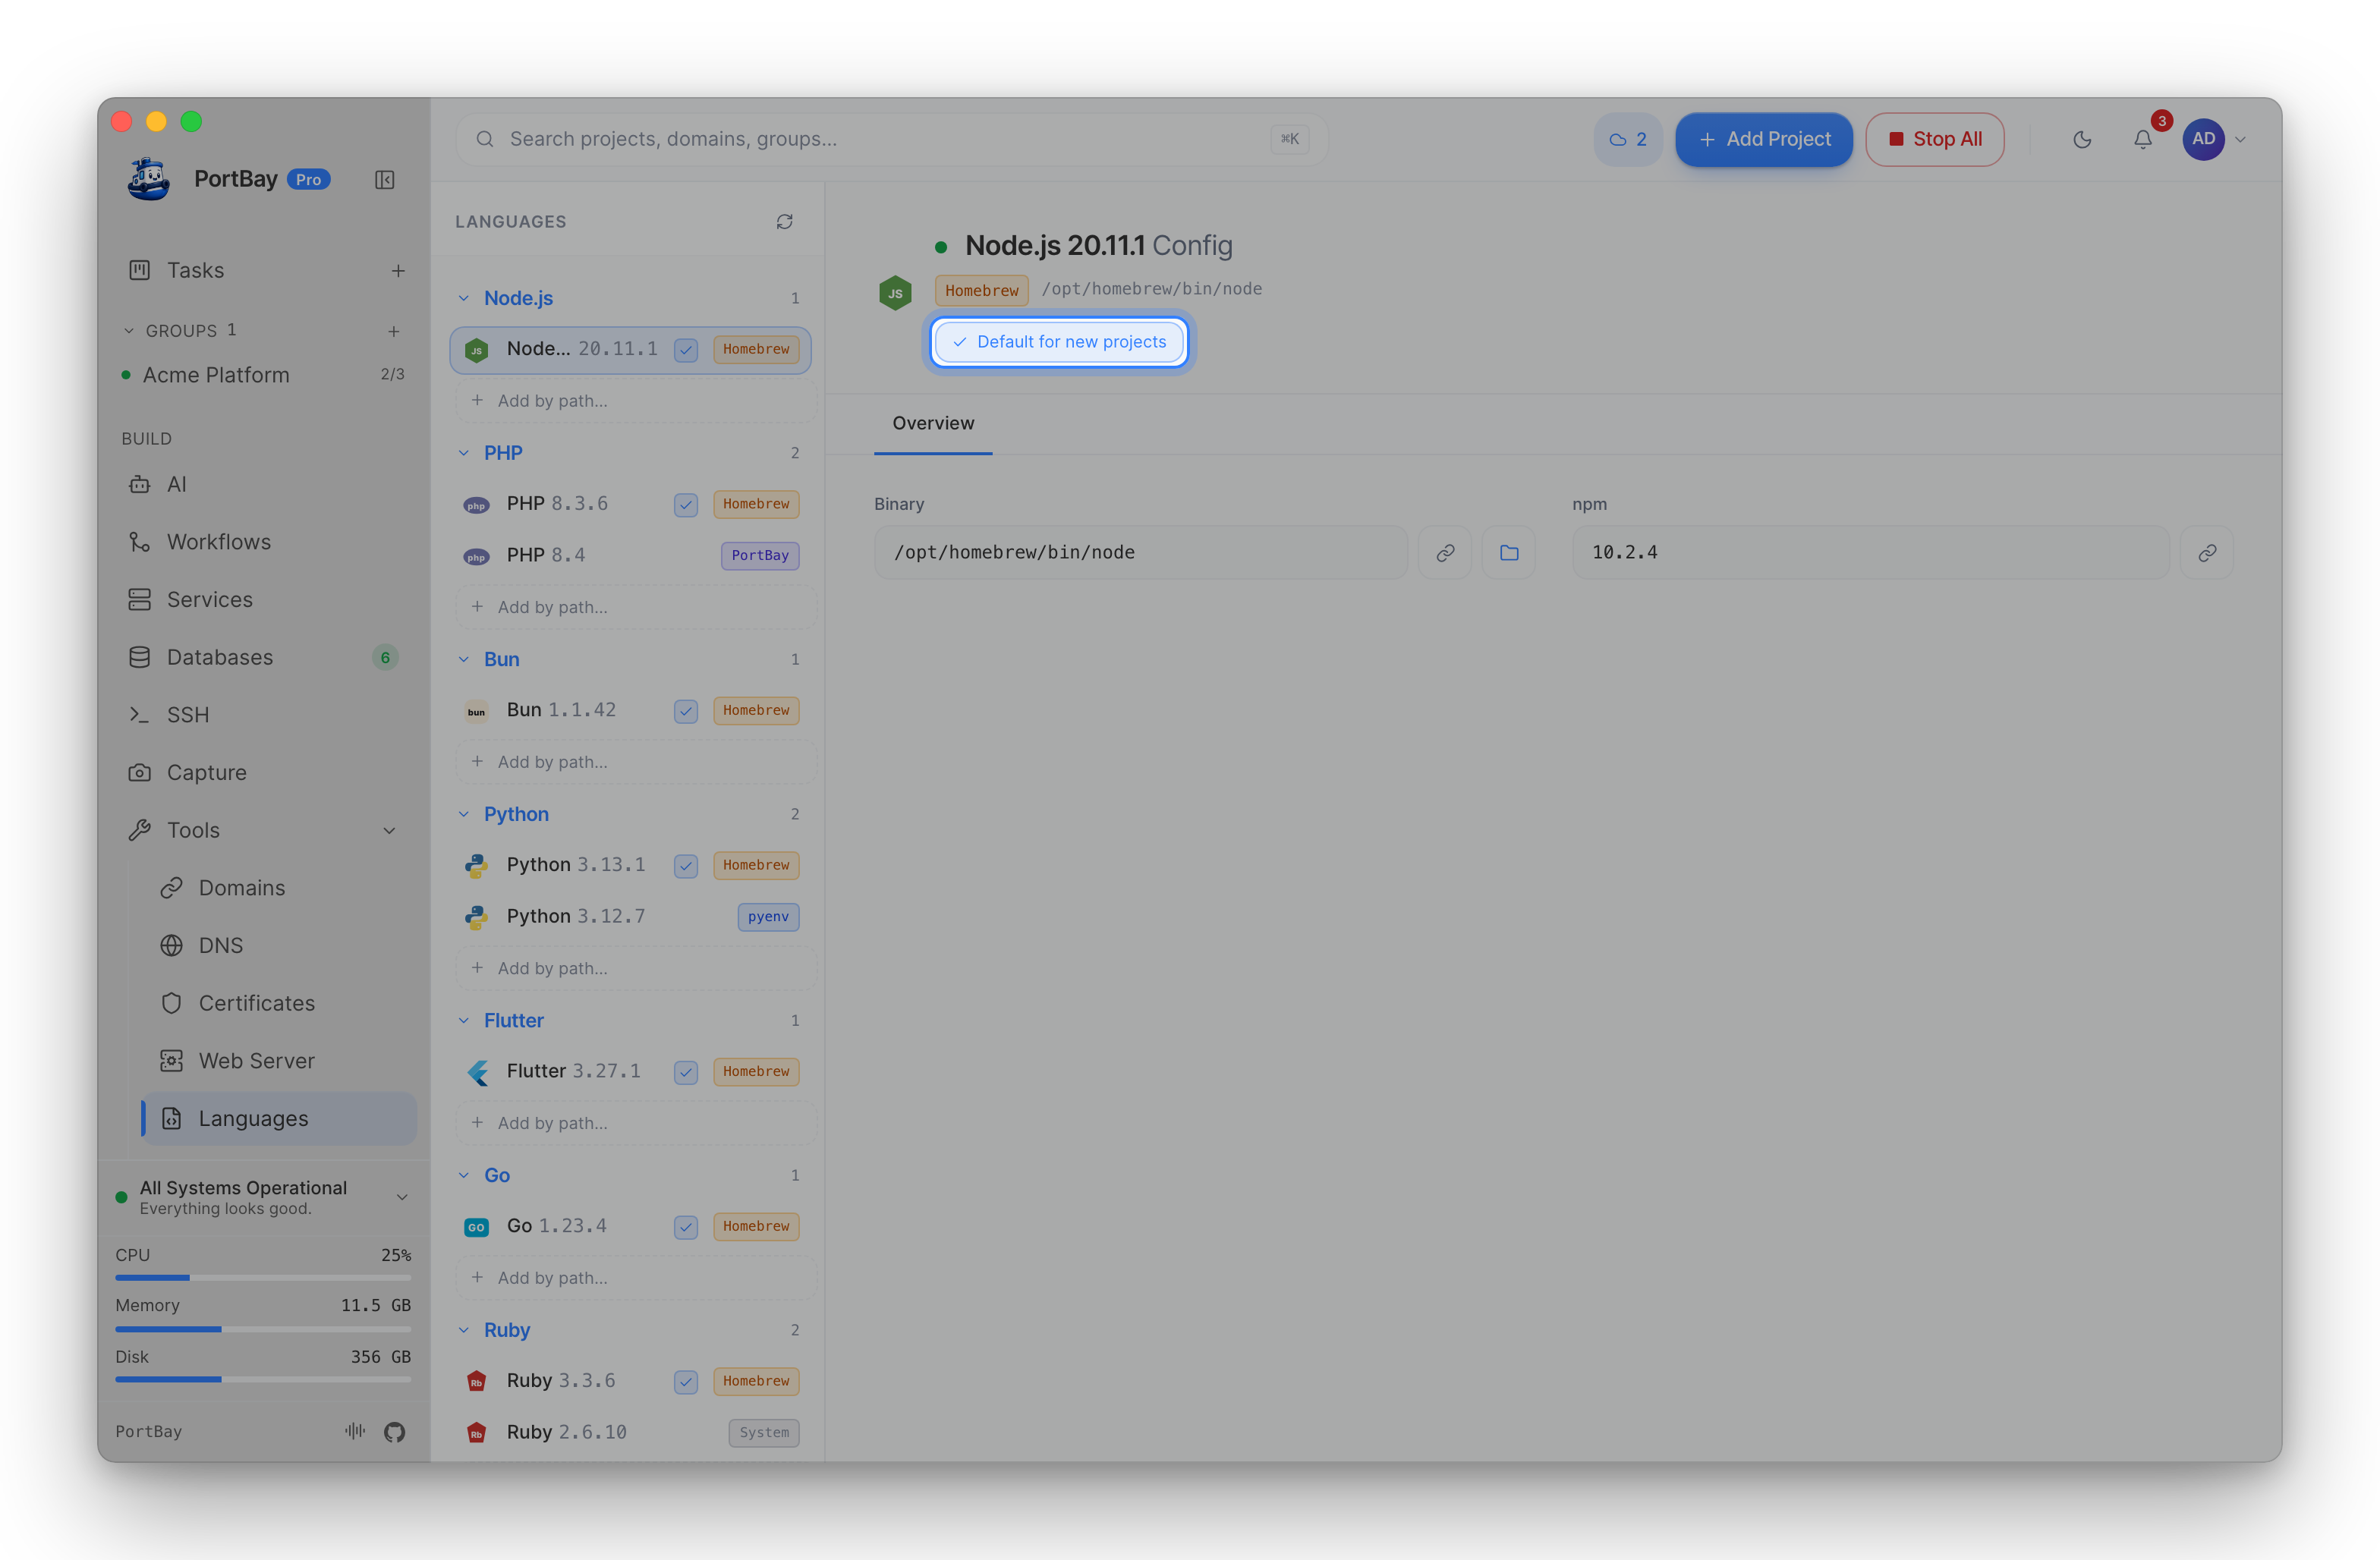2380x1560 pixels.
Task: Copy the npm version link icon
Action: pos(2207,552)
